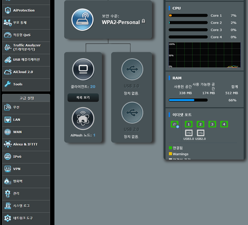Open the system log (시스템 로그) icon
Viewport: 248px width, 225px height.
click(x=8, y=206)
